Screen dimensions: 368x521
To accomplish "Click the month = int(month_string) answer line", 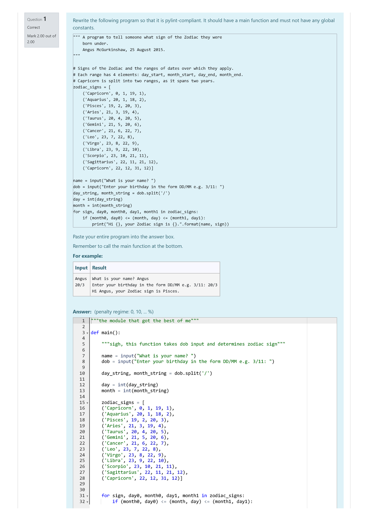I will pyautogui.click(x=135, y=391).
